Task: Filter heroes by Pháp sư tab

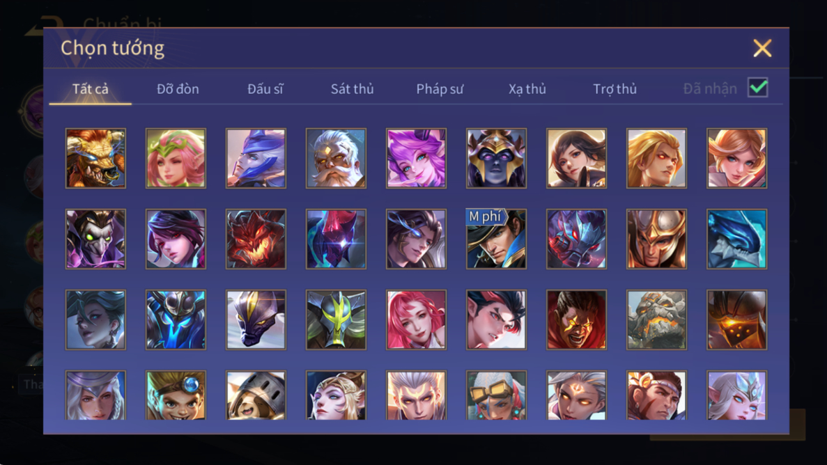Action: pyautogui.click(x=440, y=89)
